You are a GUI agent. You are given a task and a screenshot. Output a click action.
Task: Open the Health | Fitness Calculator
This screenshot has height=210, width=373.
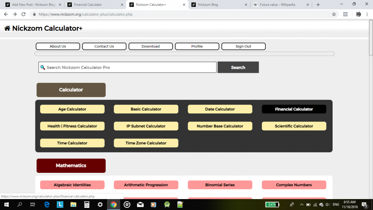click(x=72, y=126)
